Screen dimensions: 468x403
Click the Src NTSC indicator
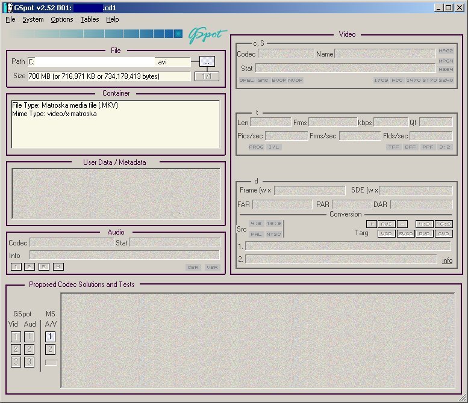point(273,235)
